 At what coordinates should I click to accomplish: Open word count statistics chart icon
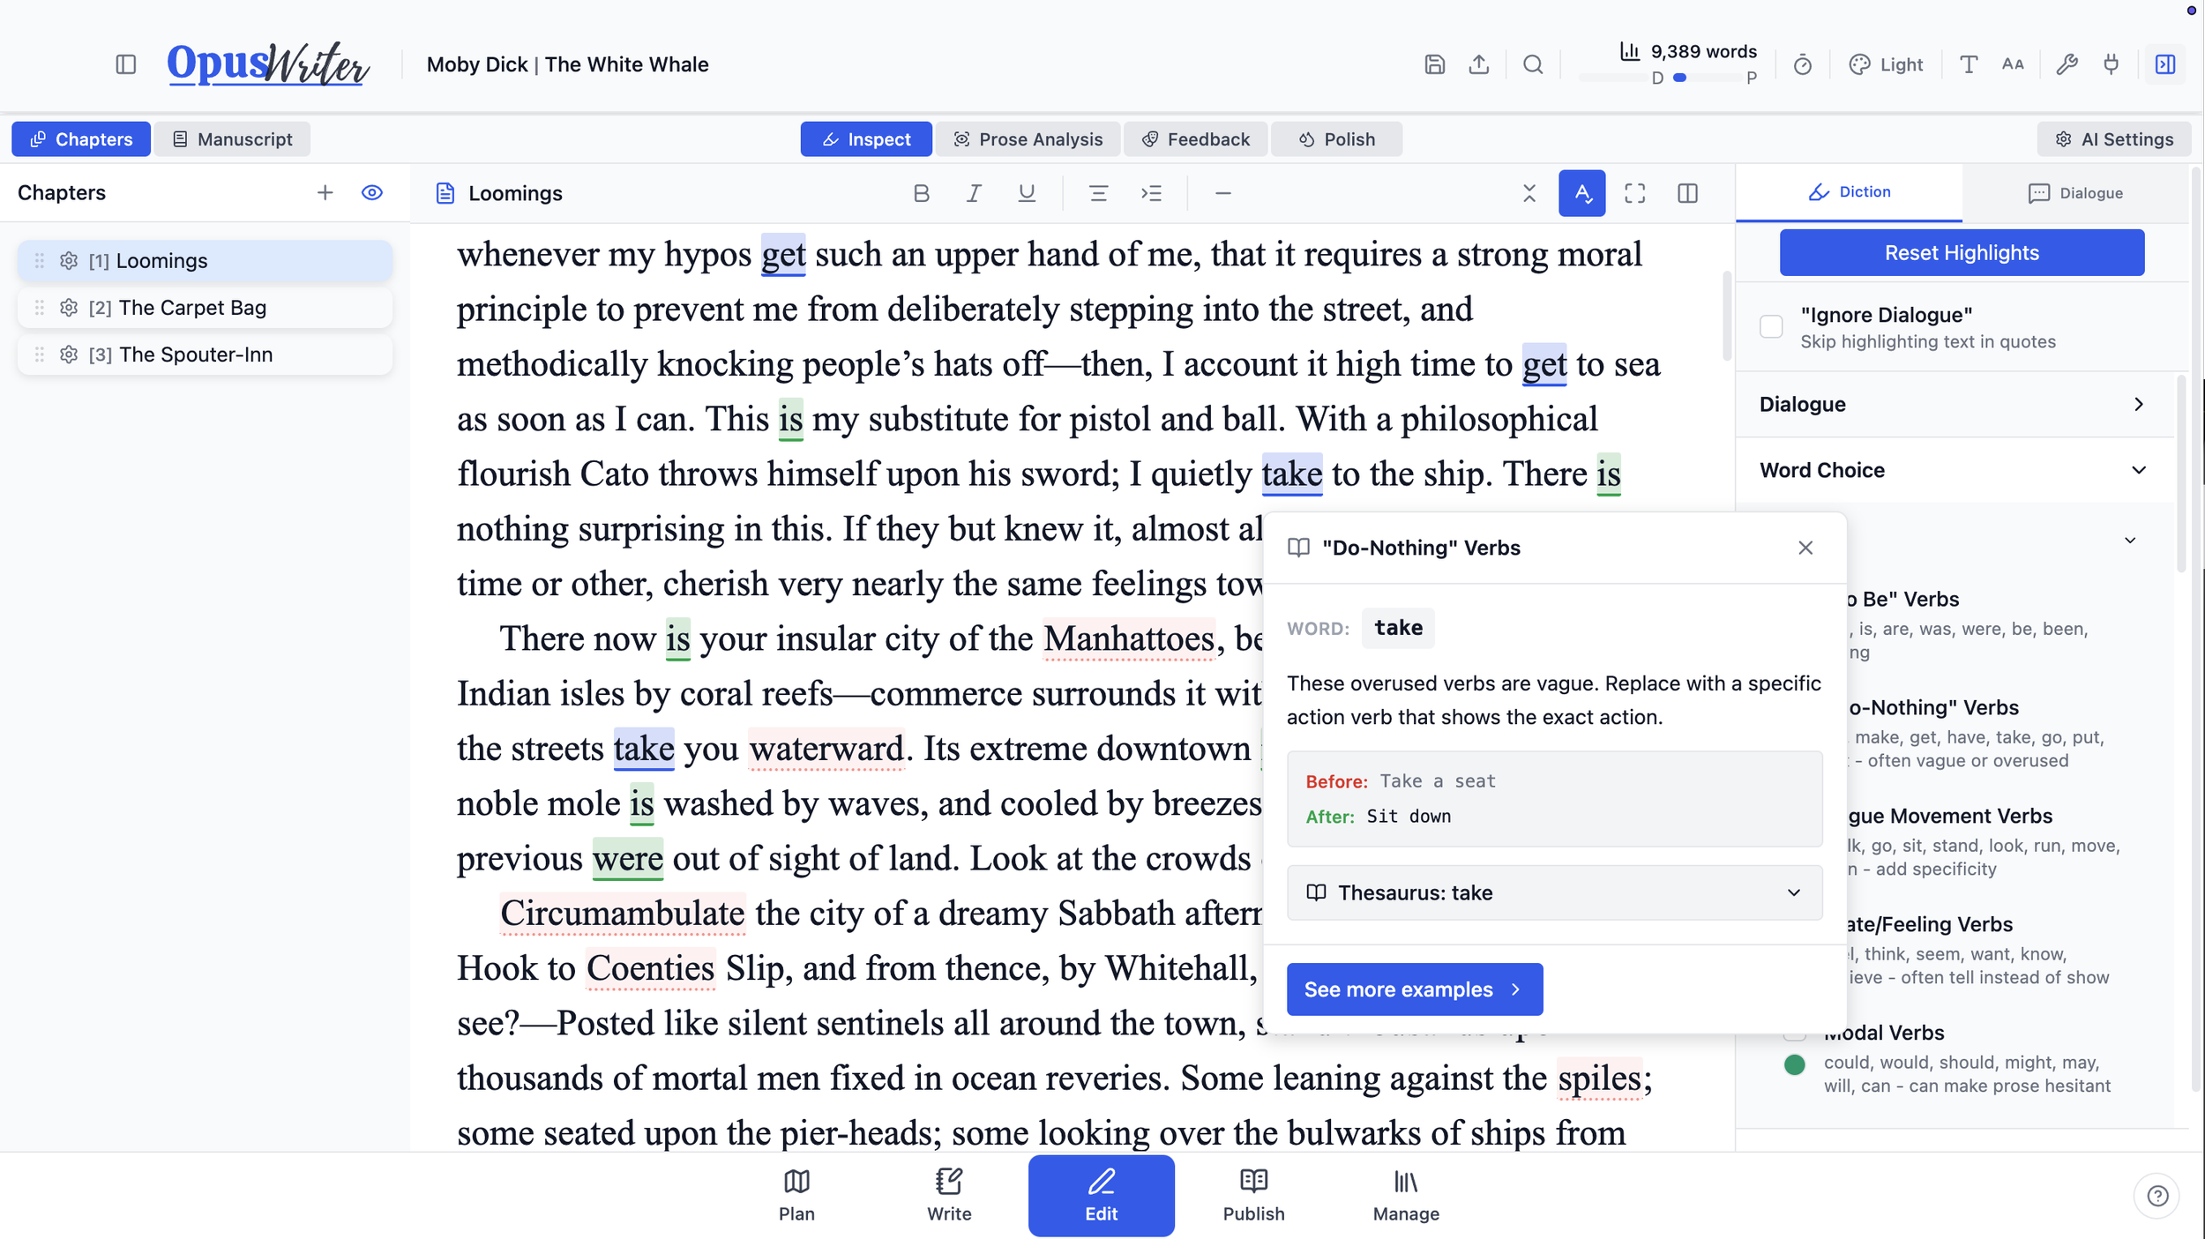1629,51
